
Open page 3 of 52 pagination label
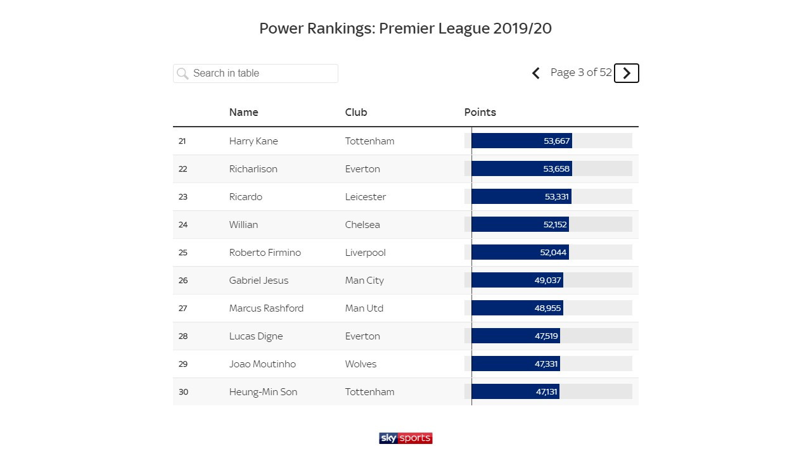(580, 72)
